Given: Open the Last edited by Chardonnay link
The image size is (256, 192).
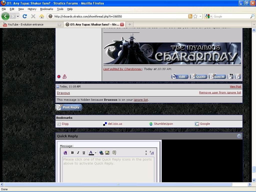Looking at the screenshot, I should 122,69.
